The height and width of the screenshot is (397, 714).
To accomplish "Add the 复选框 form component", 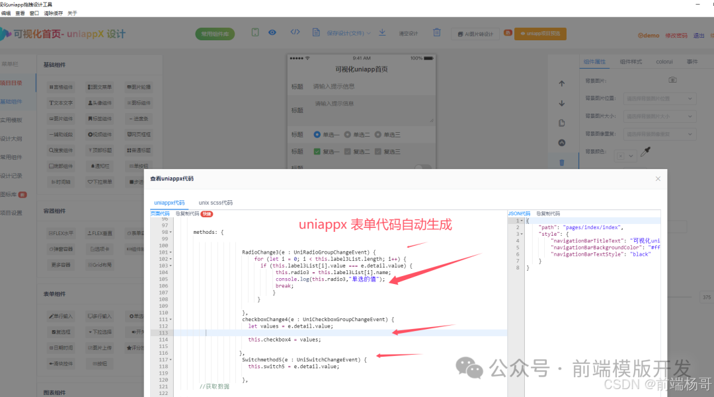I will coord(61,332).
